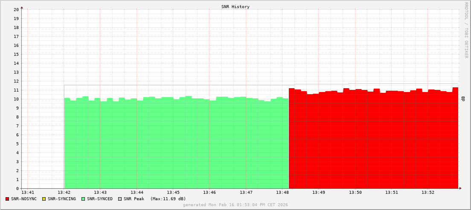Select the SNR-NOSYNC legend label
471x210 pixels.
(x=24, y=199)
